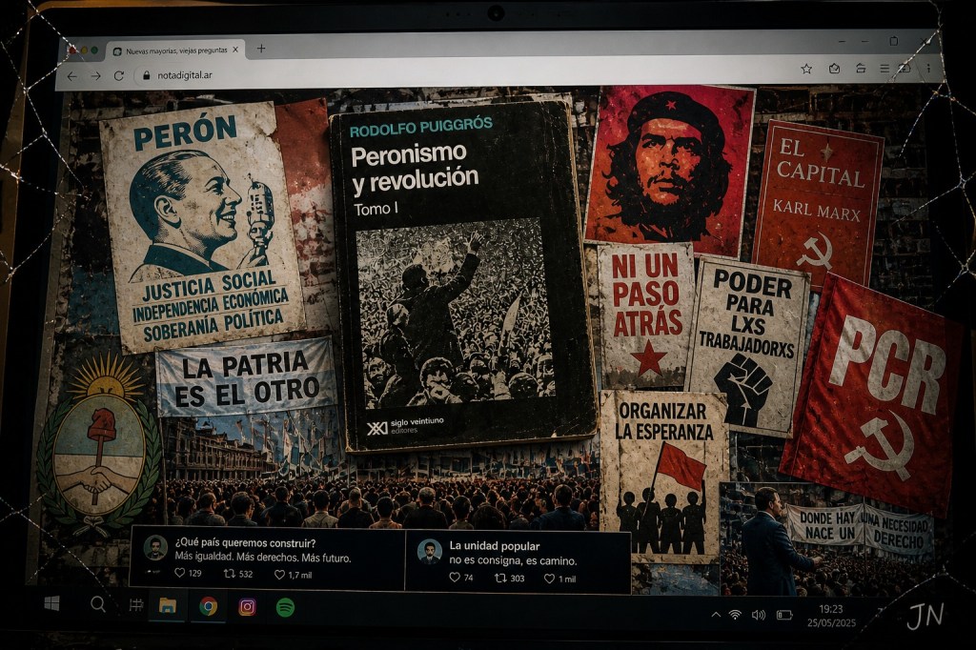Open the 'La unidad popular' post title
This screenshot has height=650, width=976.
click(495, 546)
